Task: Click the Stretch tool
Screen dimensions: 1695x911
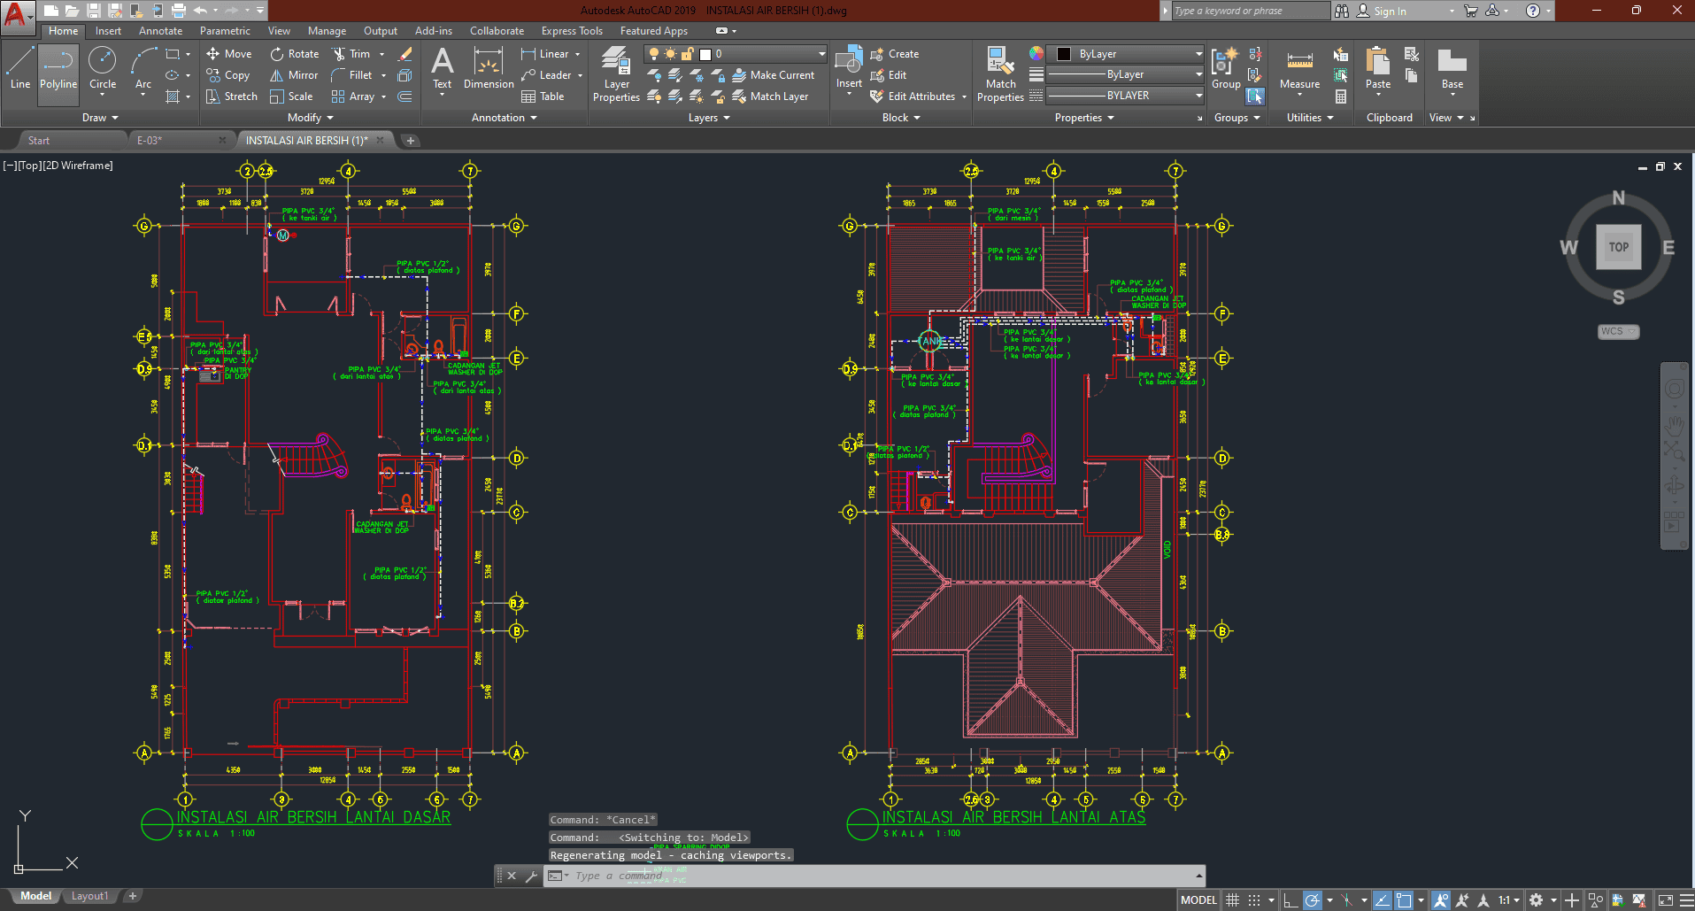Action: coord(232,97)
